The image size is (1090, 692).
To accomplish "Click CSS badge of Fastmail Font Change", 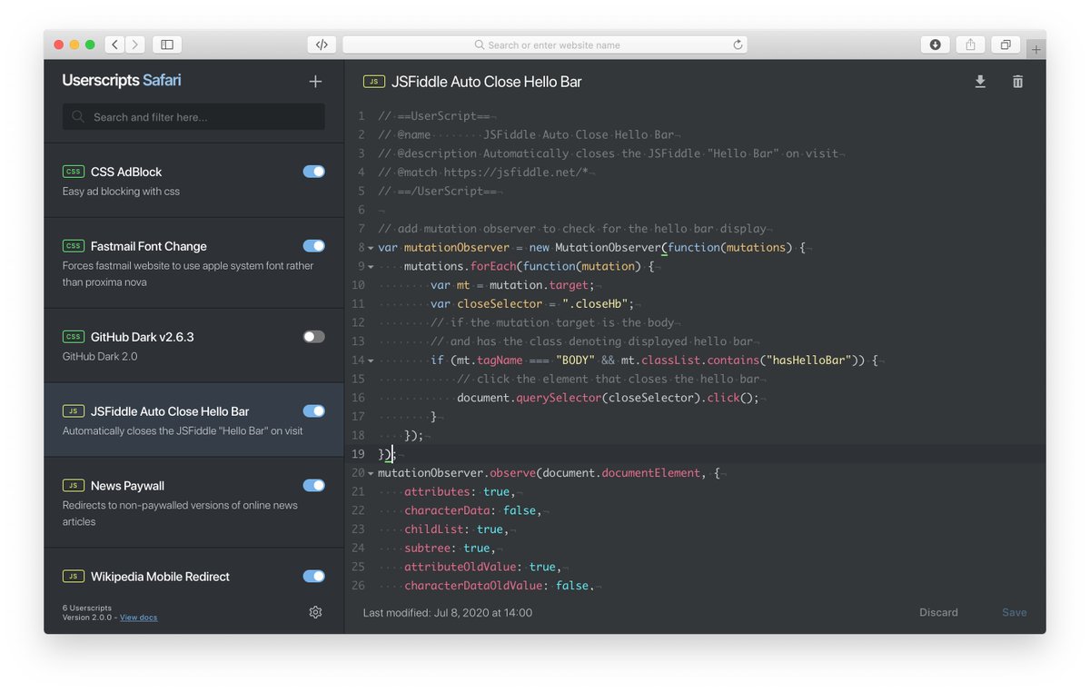I will pos(73,246).
